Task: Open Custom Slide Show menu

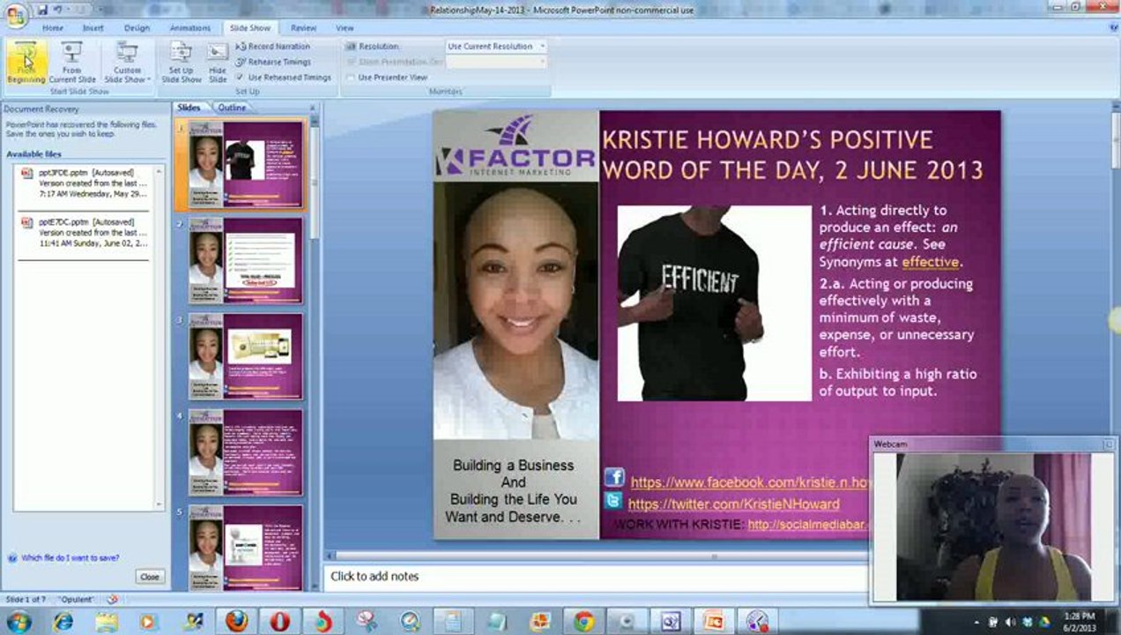Action: (x=127, y=62)
